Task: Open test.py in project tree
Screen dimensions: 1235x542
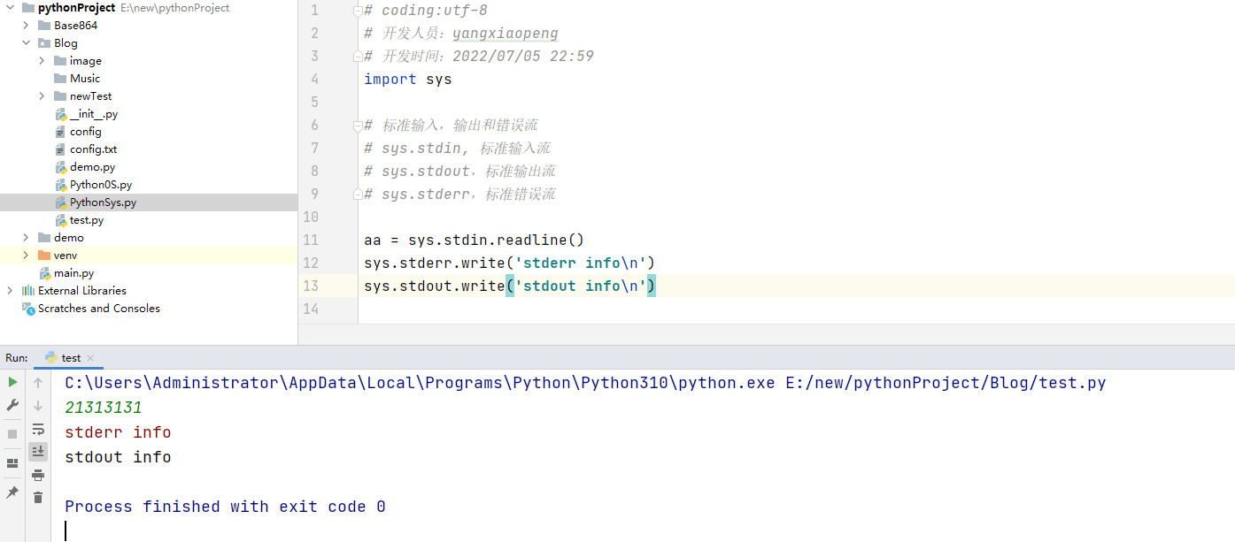Action: (x=86, y=220)
